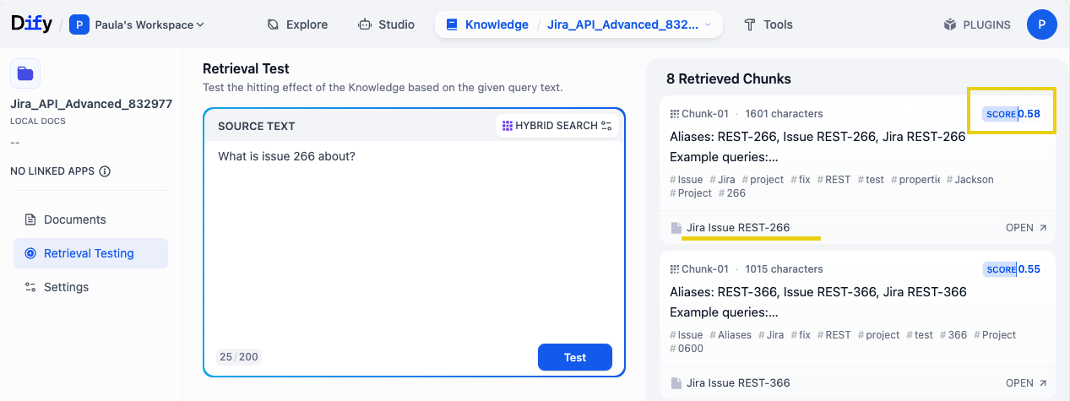The width and height of the screenshot is (1070, 401).
Task: Expand the Jira_API_Advanced_832 knowledge dropdown
Action: click(629, 24)
